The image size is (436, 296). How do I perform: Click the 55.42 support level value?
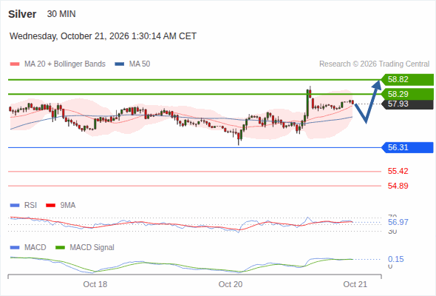click(398, 171)
